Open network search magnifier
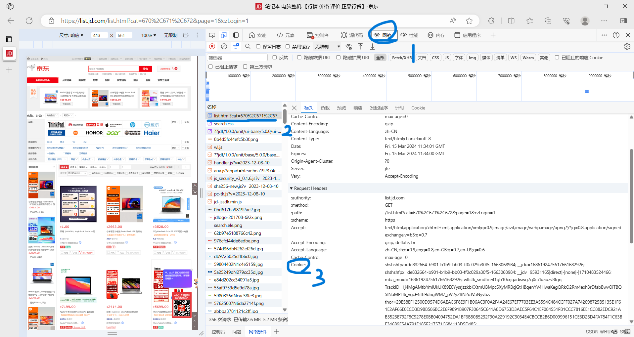 click(248, 46)
